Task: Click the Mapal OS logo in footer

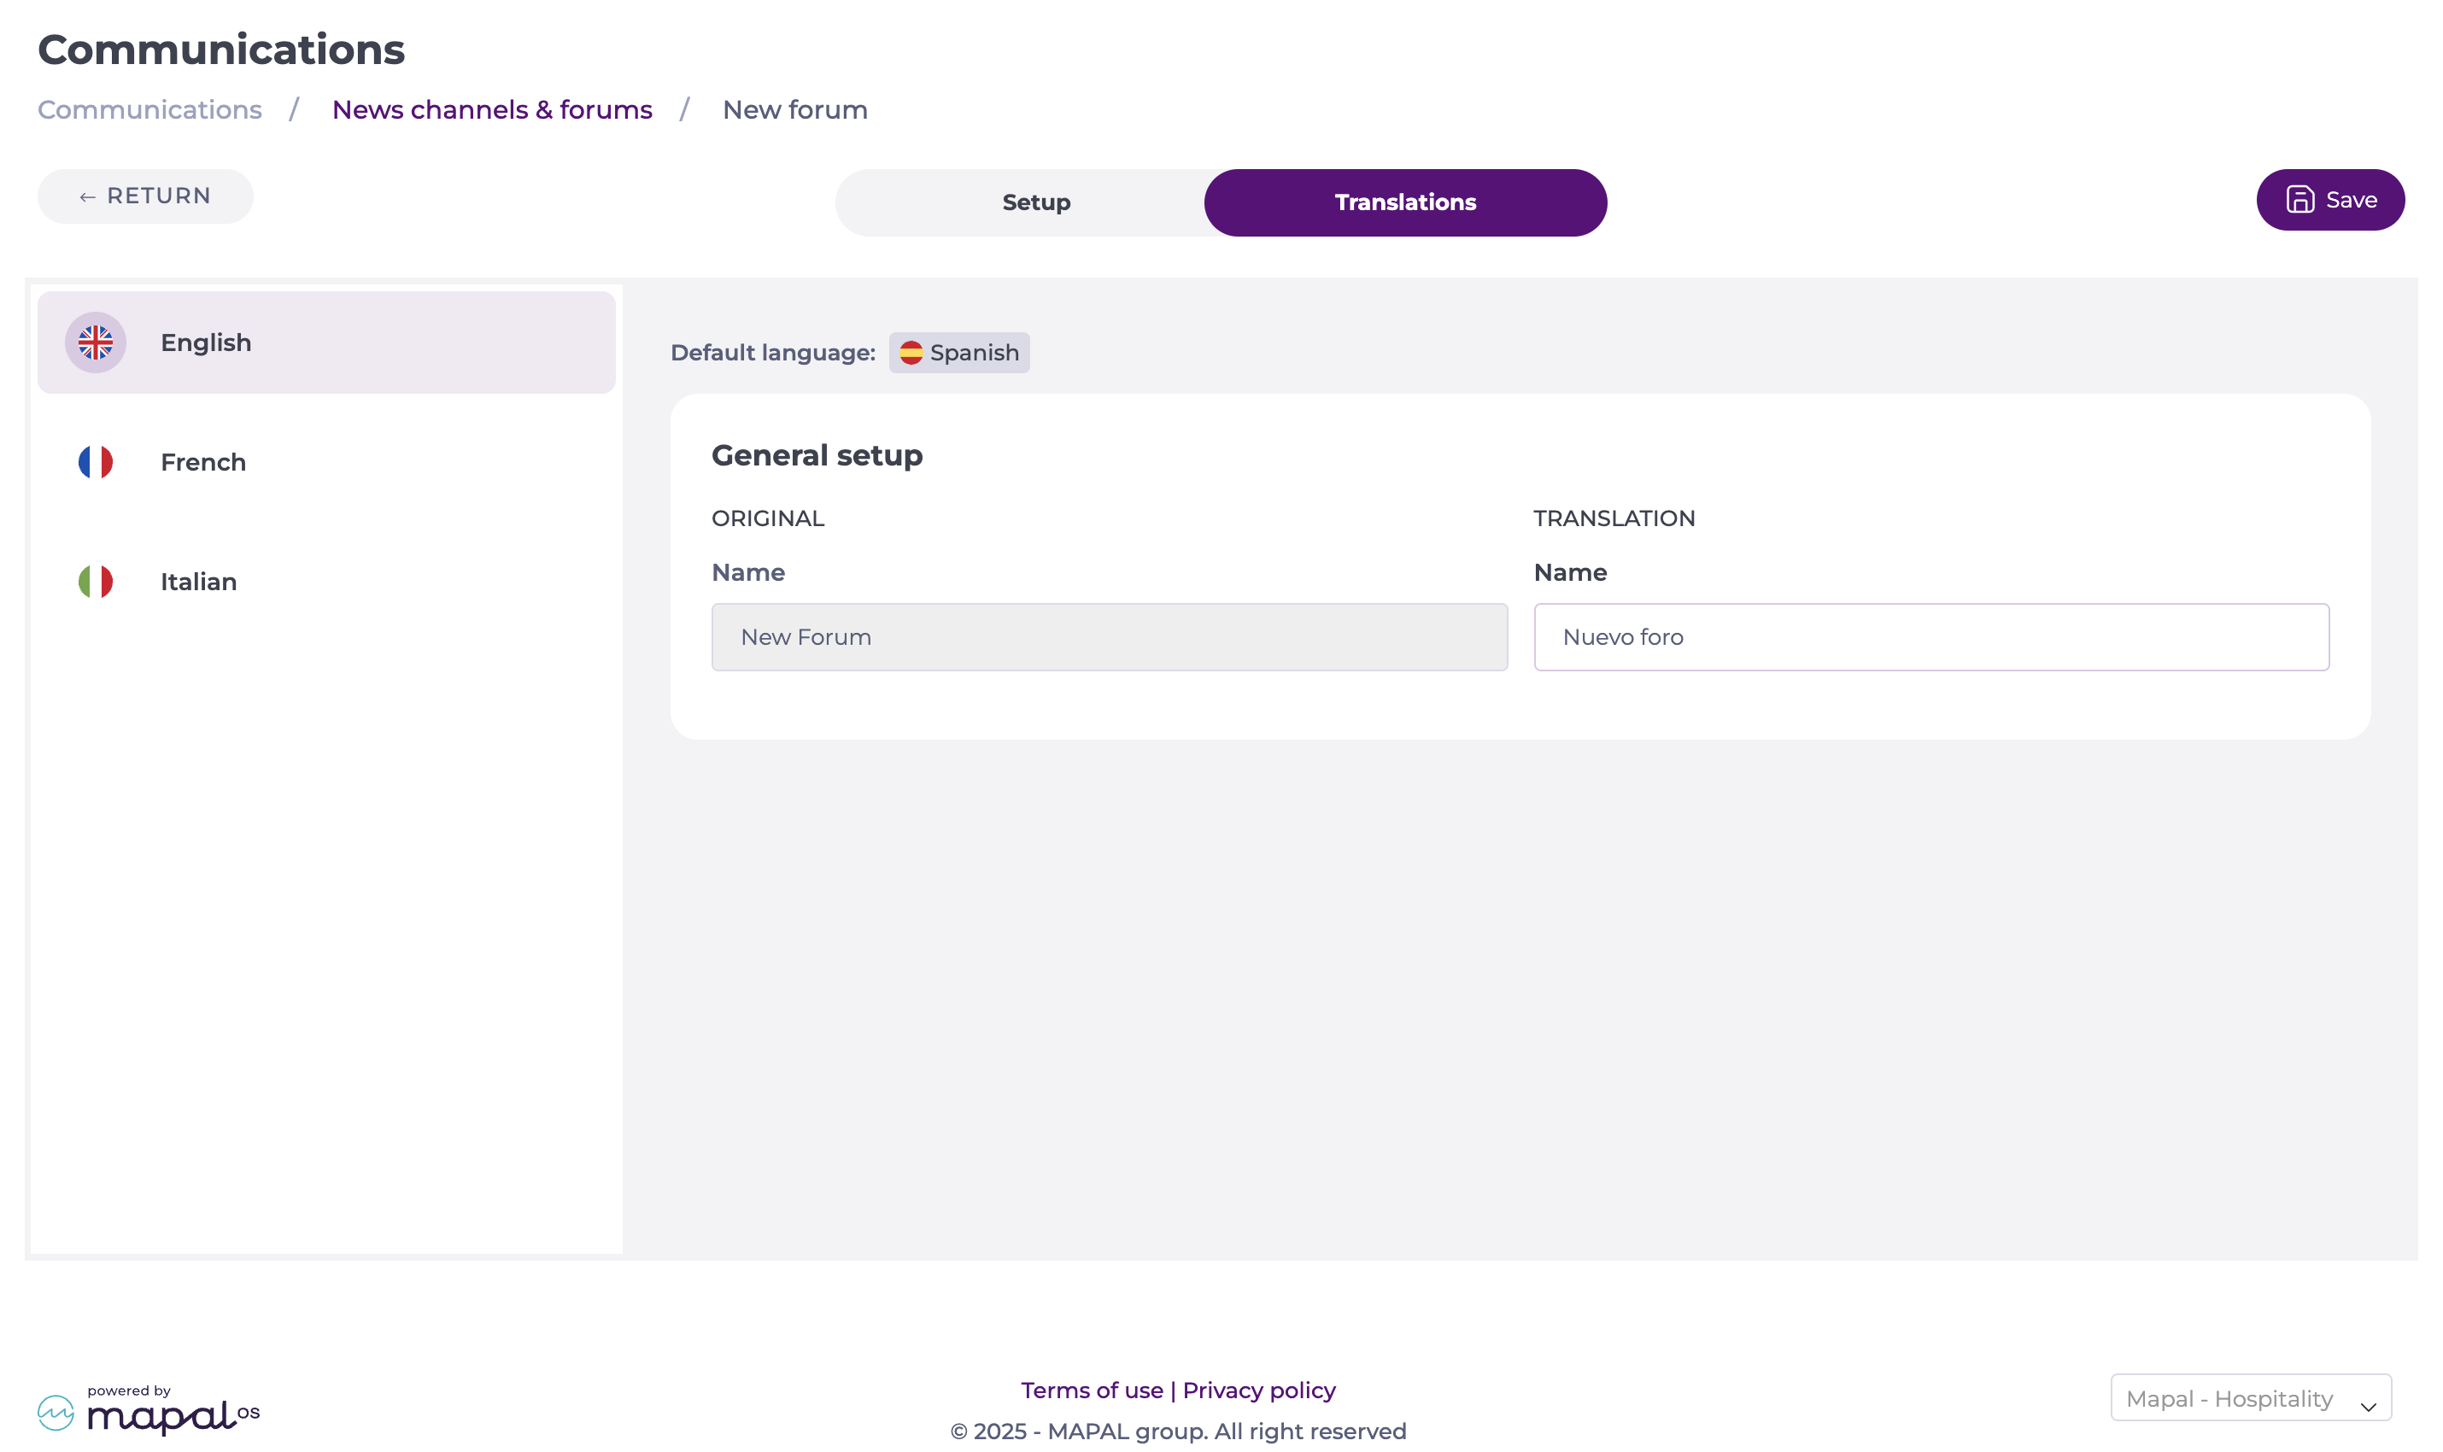Action: [x=149, y=1410]
